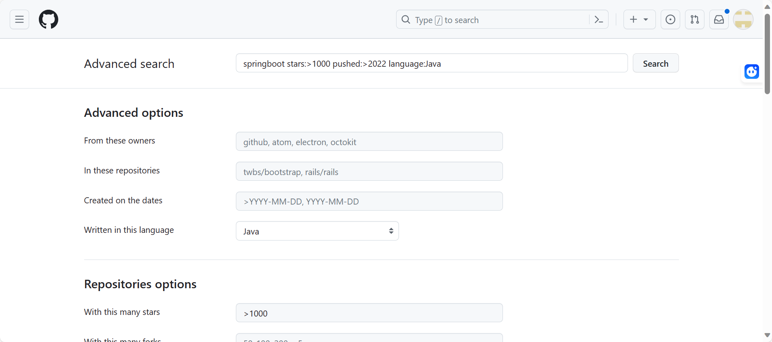Click the Search button
The height and width of the screenshot is (342, 772).
[655, 63]
